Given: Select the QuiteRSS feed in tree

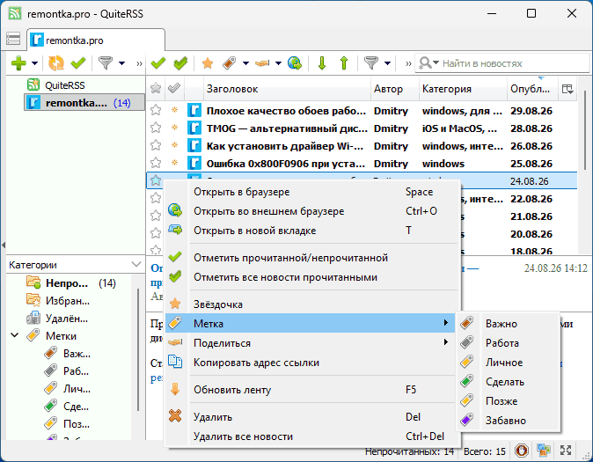Looking at the screenshot, I should pyautogui.click(x=65, y=85).
